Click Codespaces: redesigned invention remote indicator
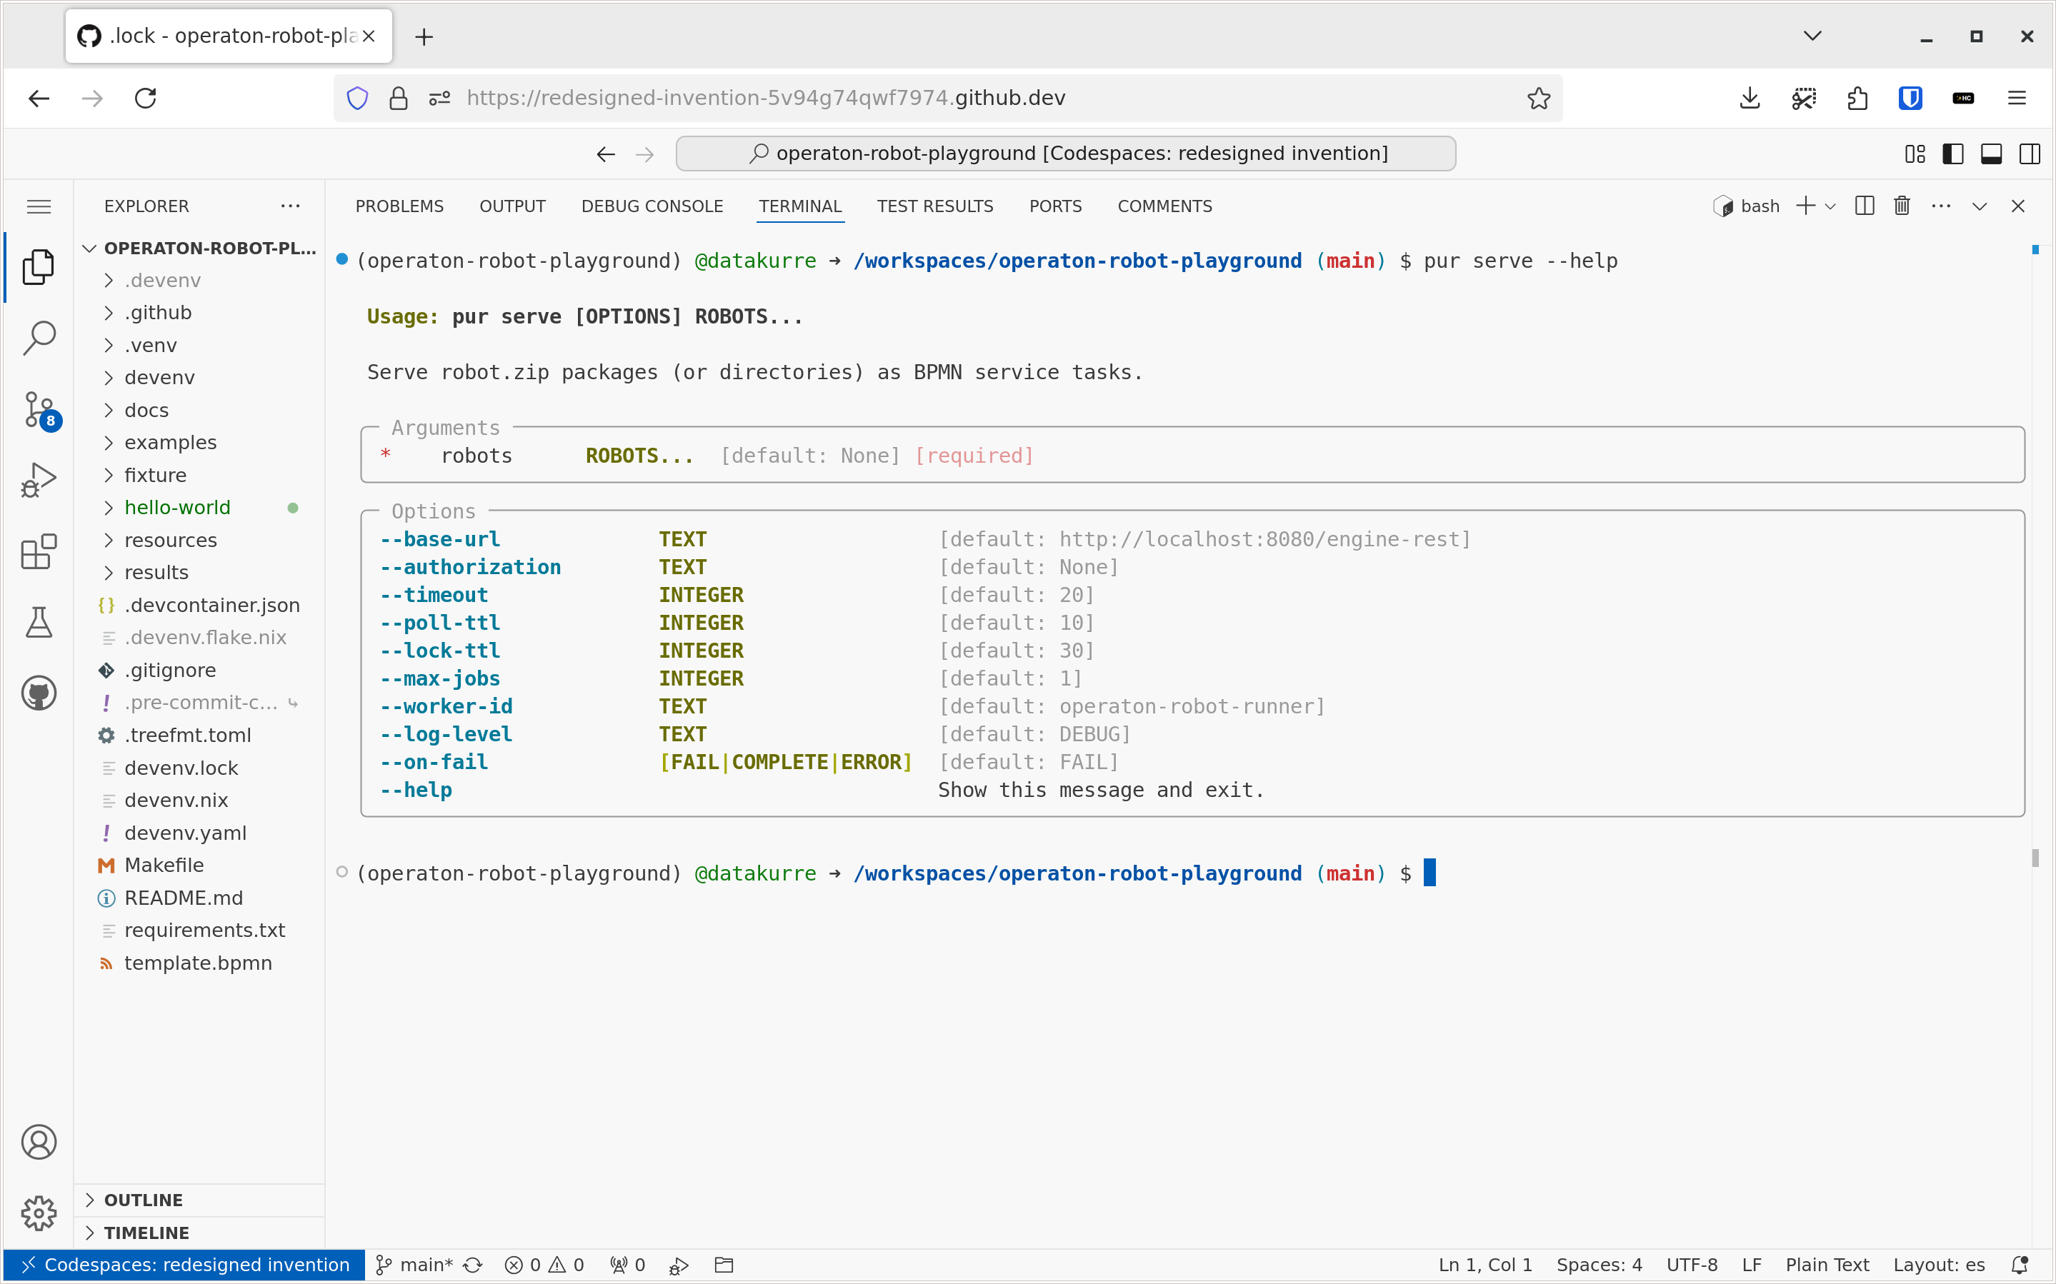 point(184,1265)
